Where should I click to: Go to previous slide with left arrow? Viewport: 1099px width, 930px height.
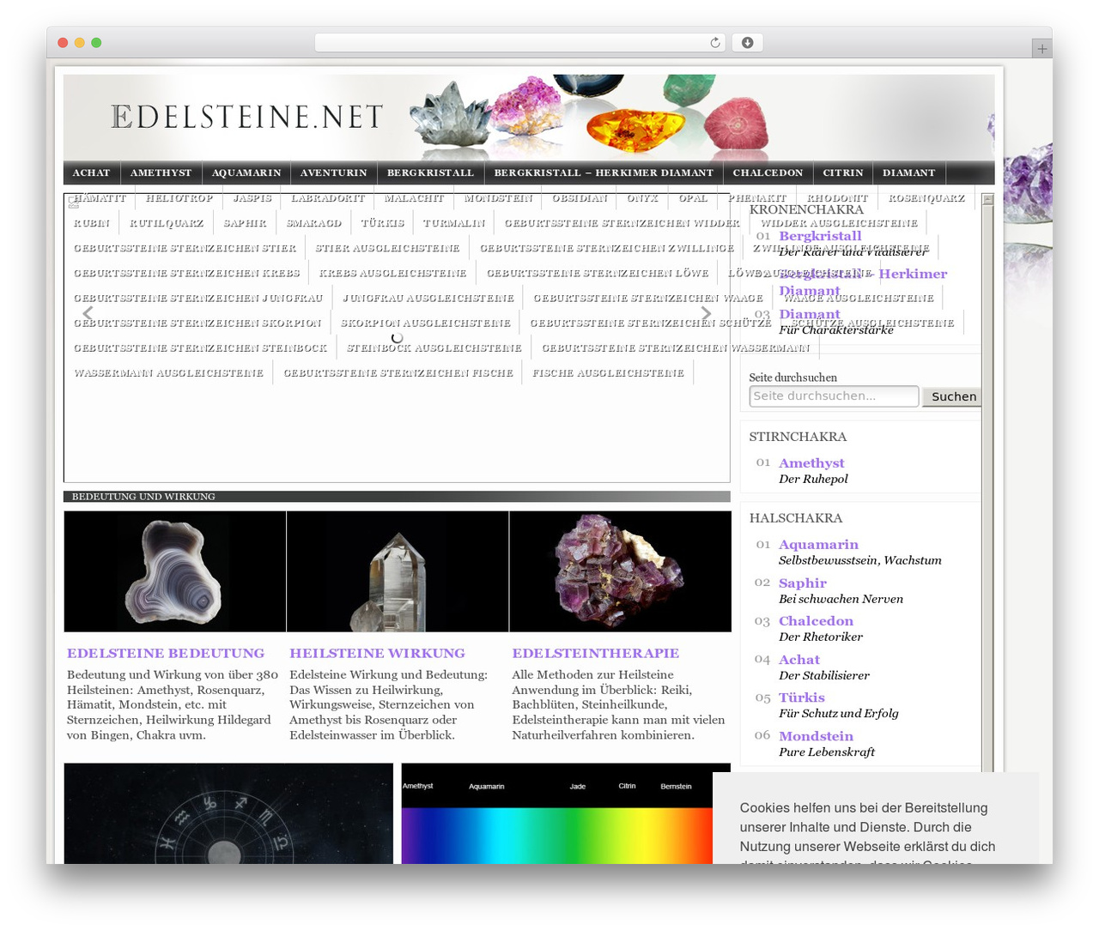pyautogui.click(x=88, y=313)
